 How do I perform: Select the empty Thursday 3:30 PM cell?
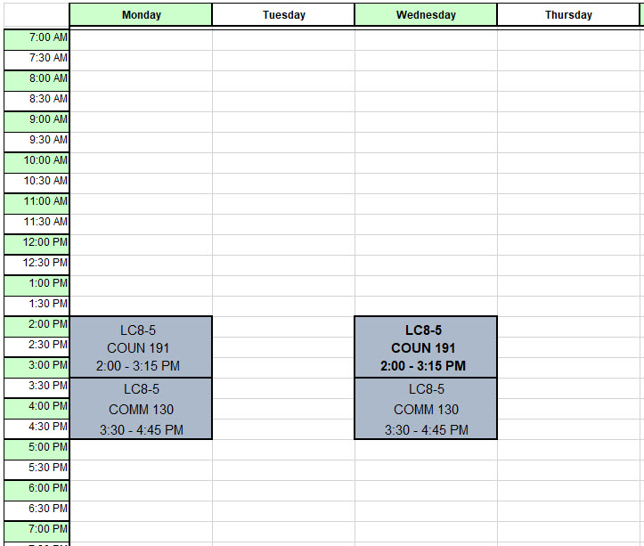click(x=568, y=388)
